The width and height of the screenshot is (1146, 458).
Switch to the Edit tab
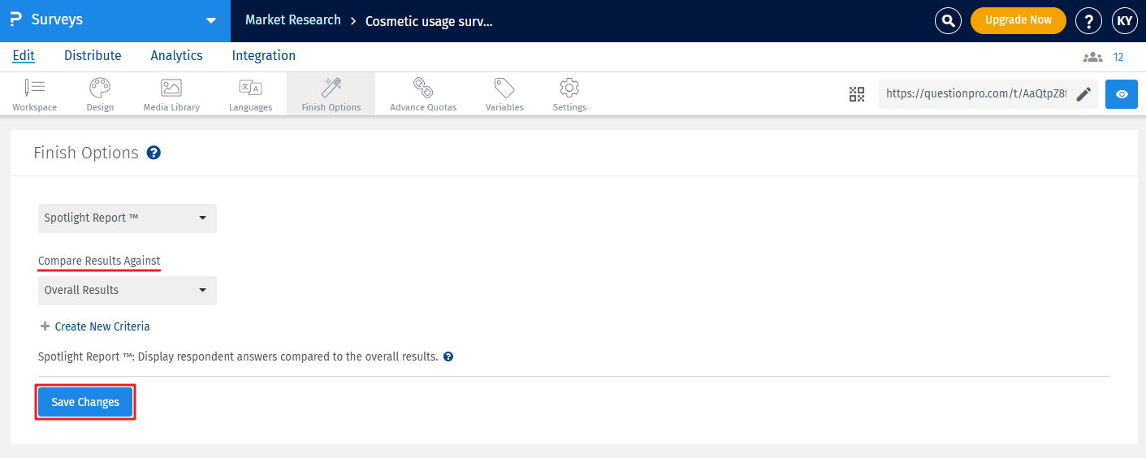coord(24,56)
